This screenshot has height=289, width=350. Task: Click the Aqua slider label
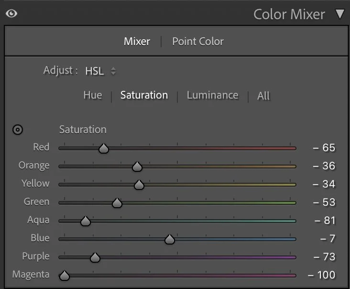click(x=38, y=220)
